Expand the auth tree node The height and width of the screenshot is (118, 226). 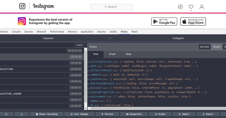coord(88,66)
